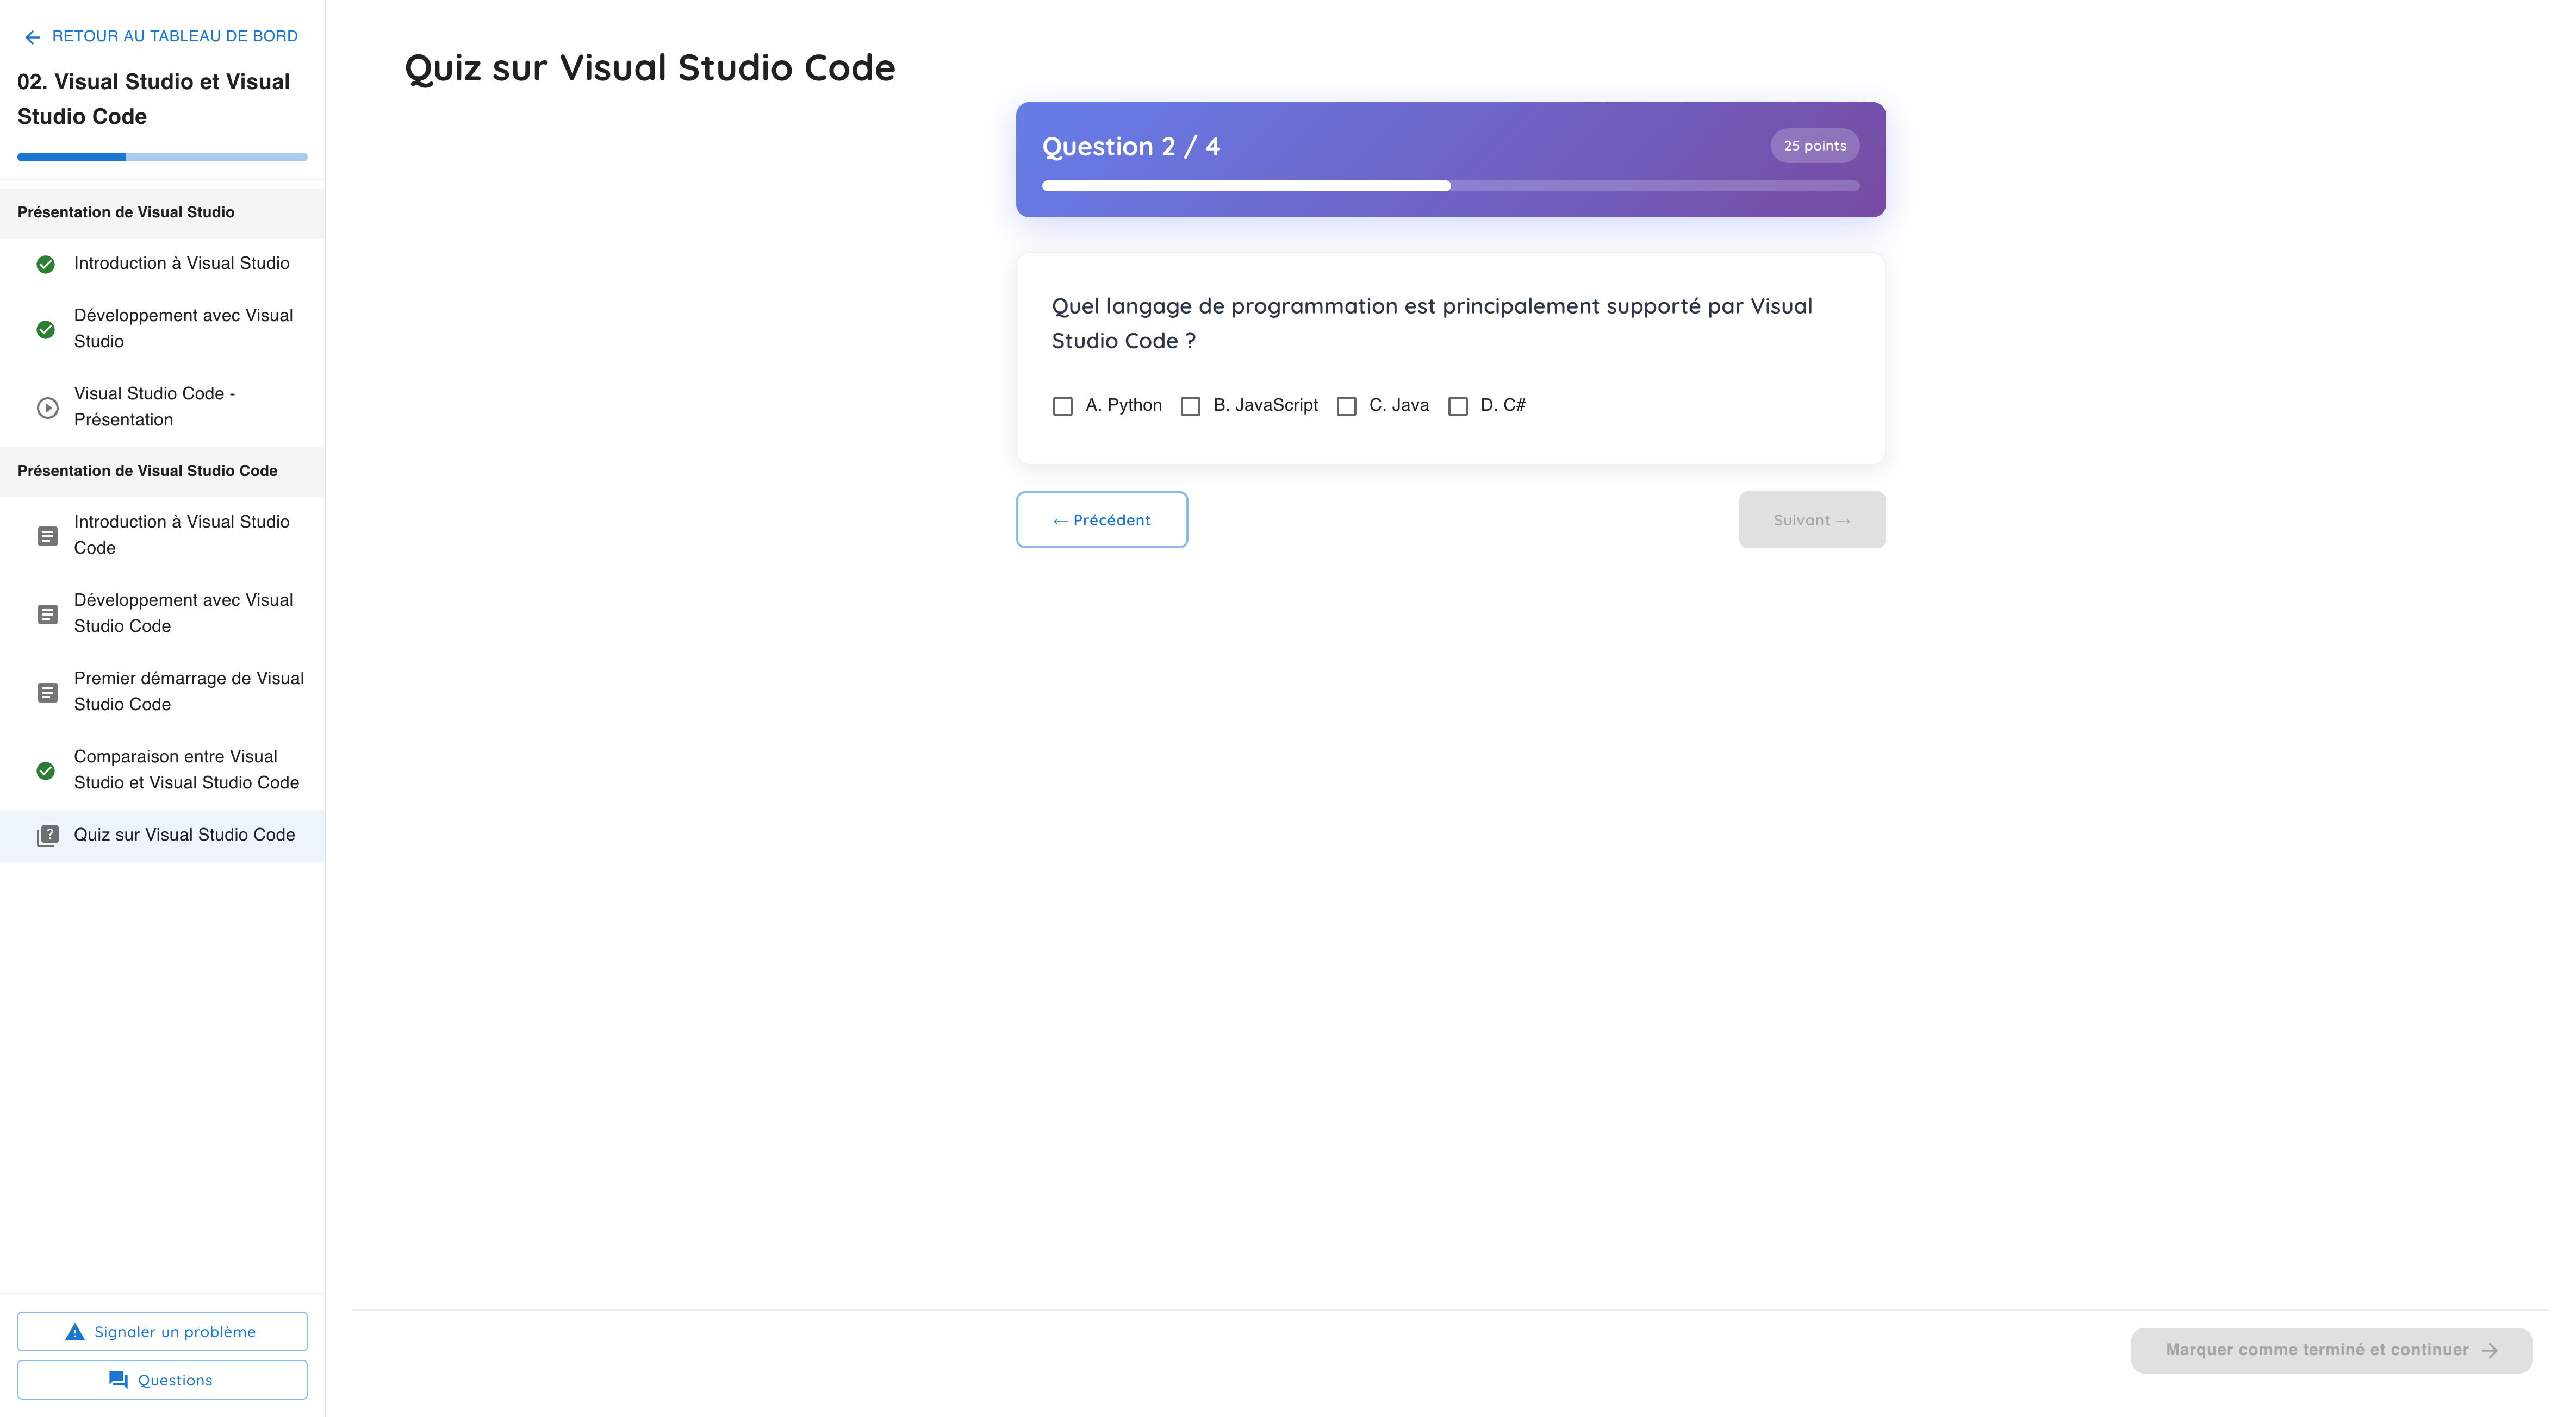Click the quiz progress bar under Question 2 / 4
2576x1417 pixels.
(x=1450, y=186)
